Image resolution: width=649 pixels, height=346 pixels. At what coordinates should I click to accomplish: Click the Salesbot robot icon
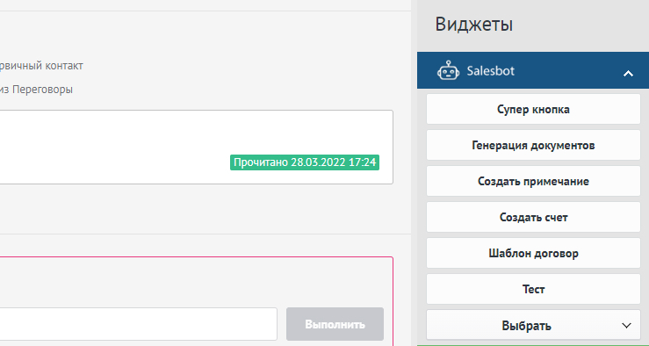[x=448, y=70]
